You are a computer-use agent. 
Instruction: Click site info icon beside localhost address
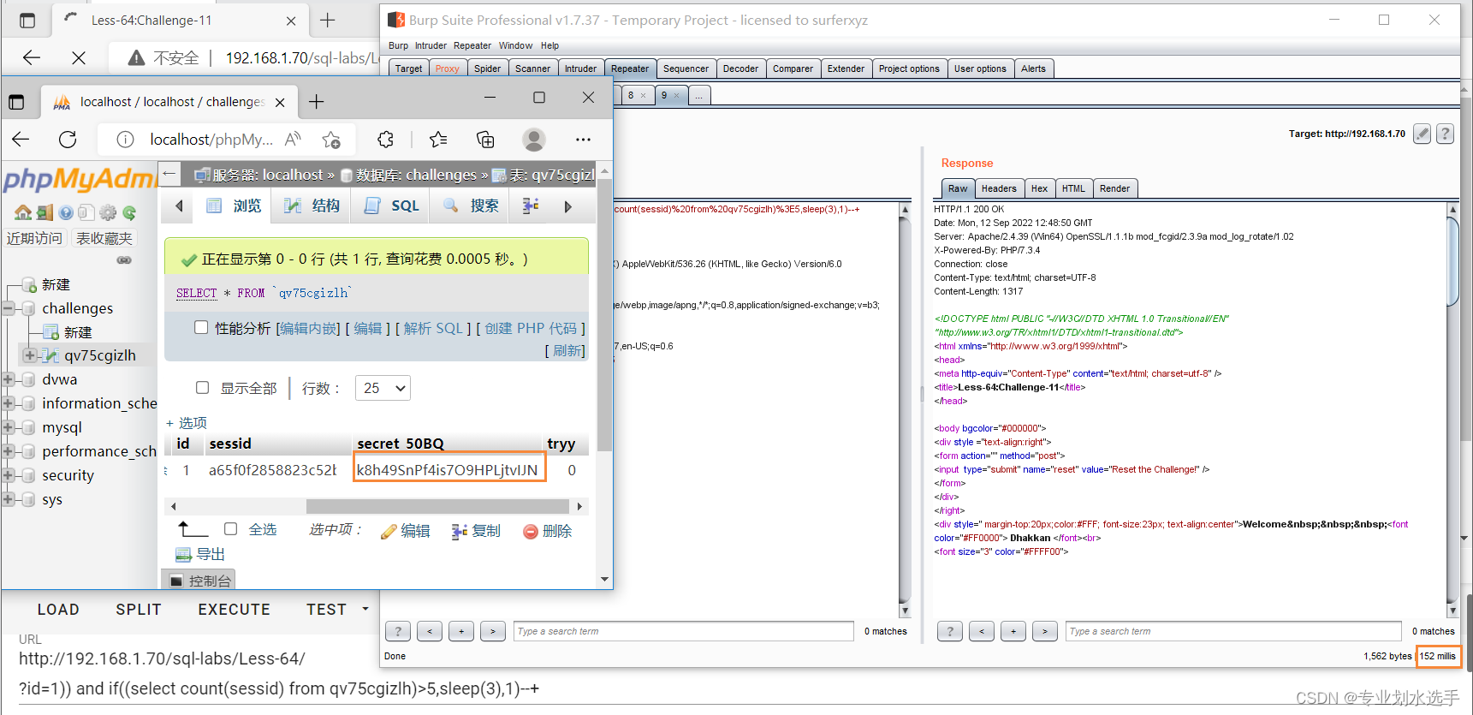125,140
